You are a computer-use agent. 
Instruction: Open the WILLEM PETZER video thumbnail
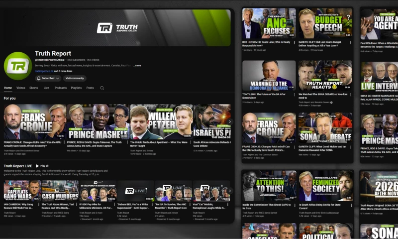click(x=161, y=121)
